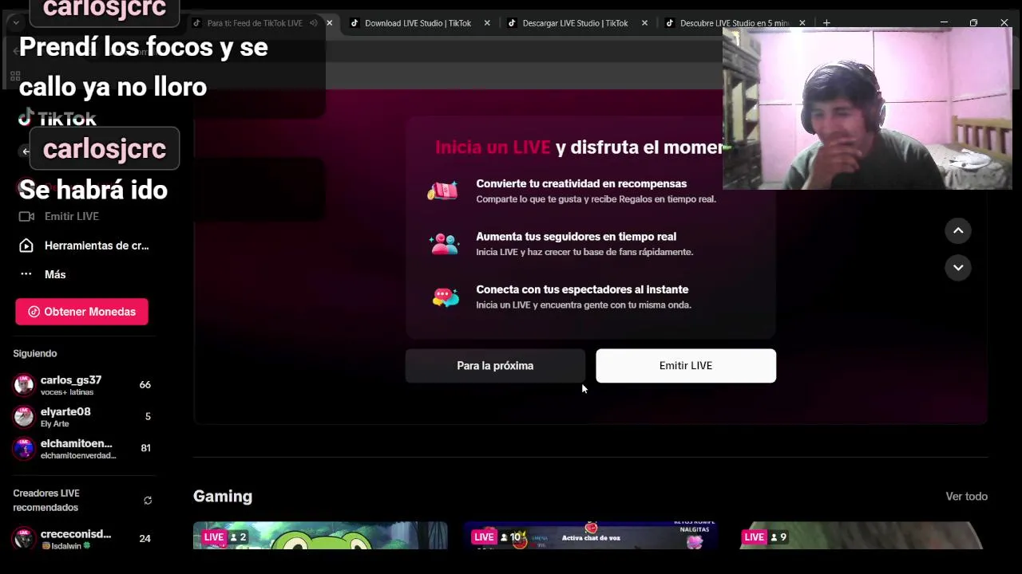
Task: Click carlos_gs37 viewer count 66
Action: click(145, 385)
